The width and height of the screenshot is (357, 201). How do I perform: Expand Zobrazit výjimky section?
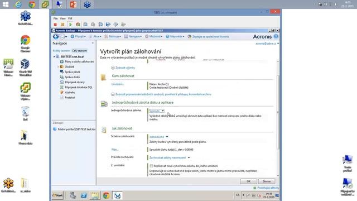[x=123, y=68]
